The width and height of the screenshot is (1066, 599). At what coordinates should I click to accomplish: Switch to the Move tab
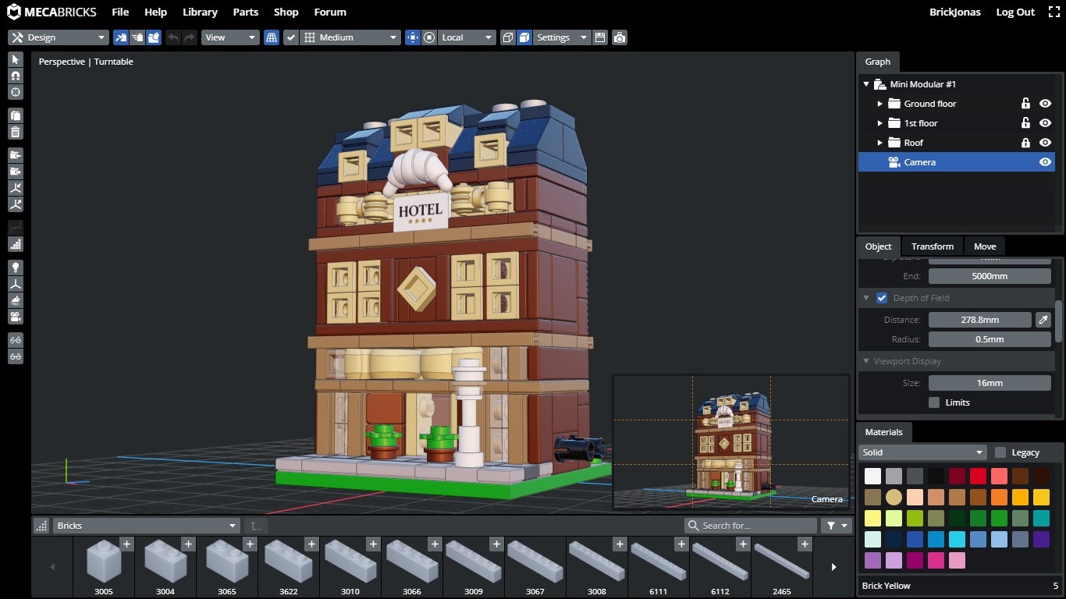tap(984, 246)
